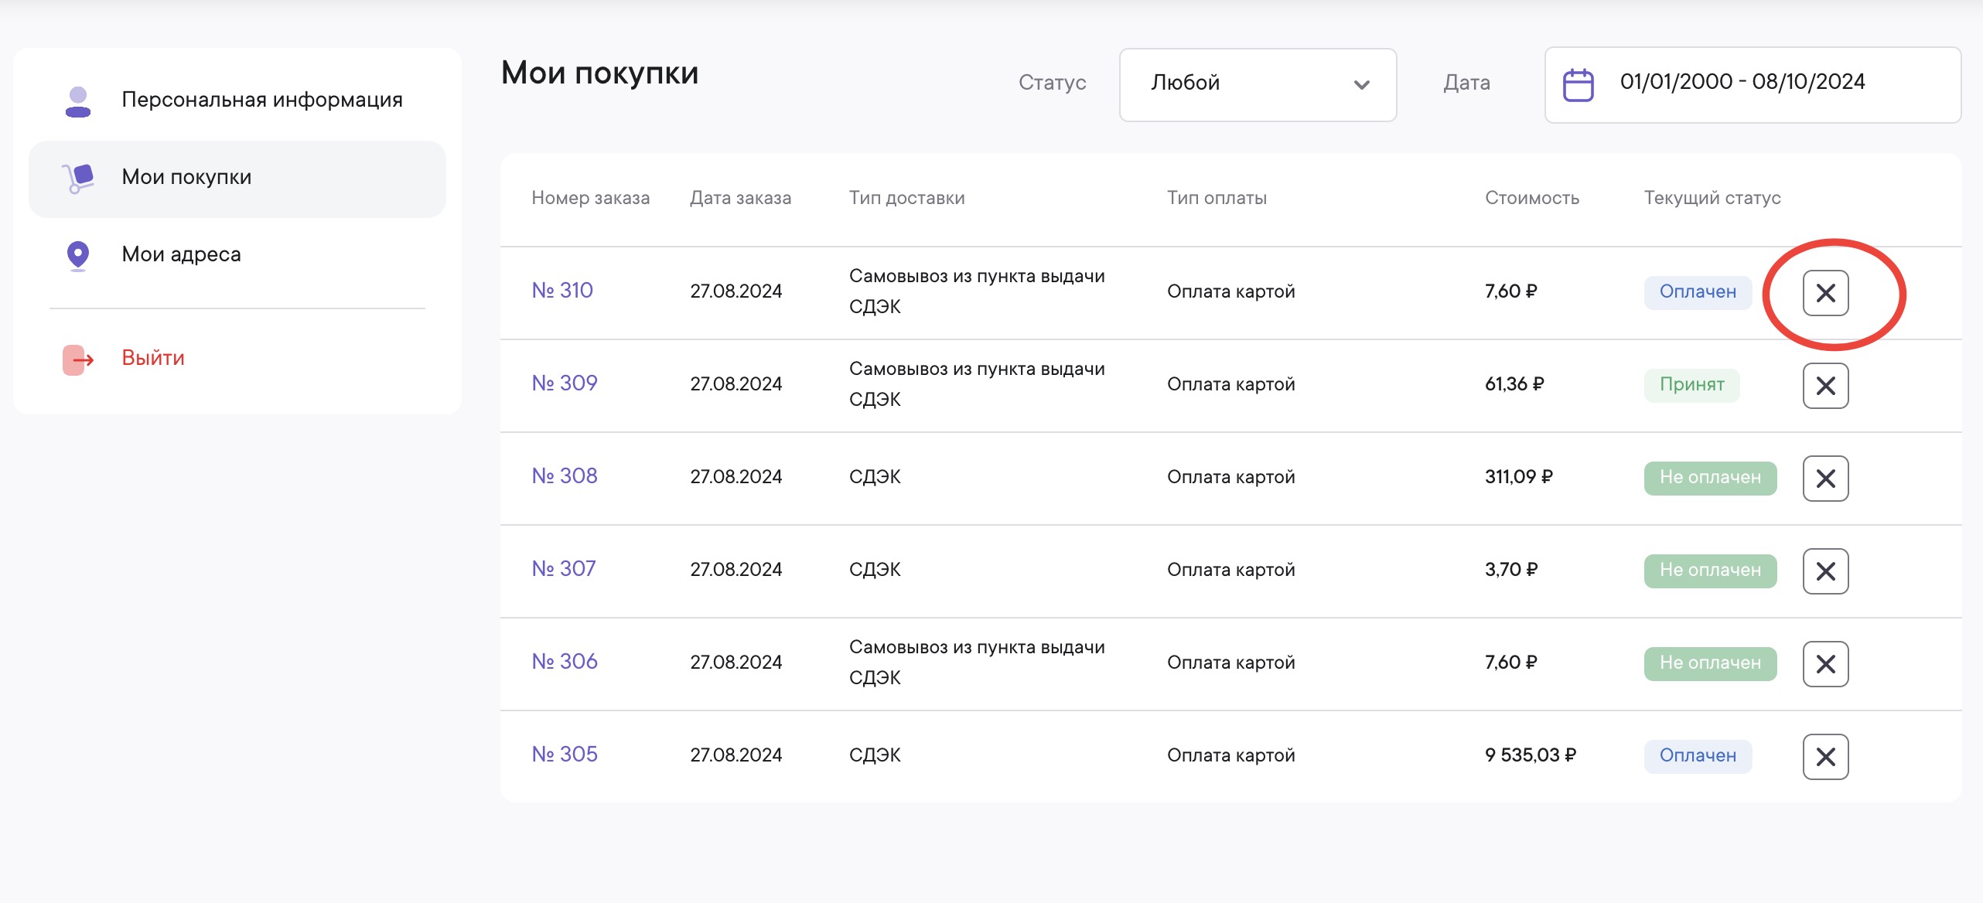Select Мои покупки in the sidebar
This screenshot has height=903, width=1983.
(x=237, y=179)
